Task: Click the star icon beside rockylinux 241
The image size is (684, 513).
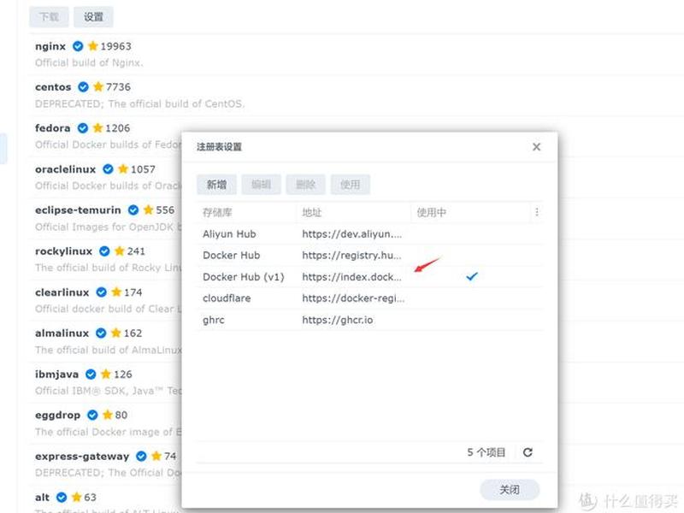Action: coord(120,251)
